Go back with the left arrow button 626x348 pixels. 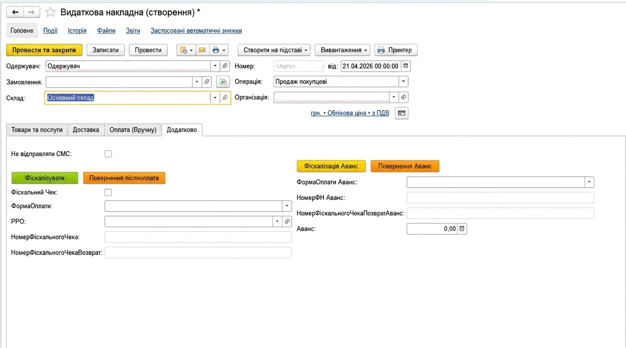pyautogui.click(x=15, y=12)
